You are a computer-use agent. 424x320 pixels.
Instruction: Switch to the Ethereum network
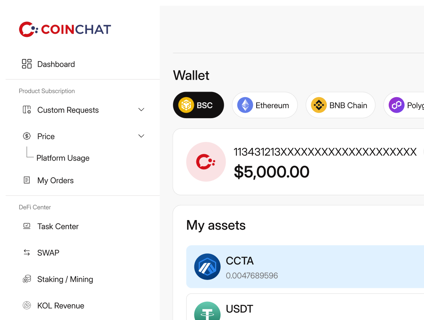click(x=265, y=105)
